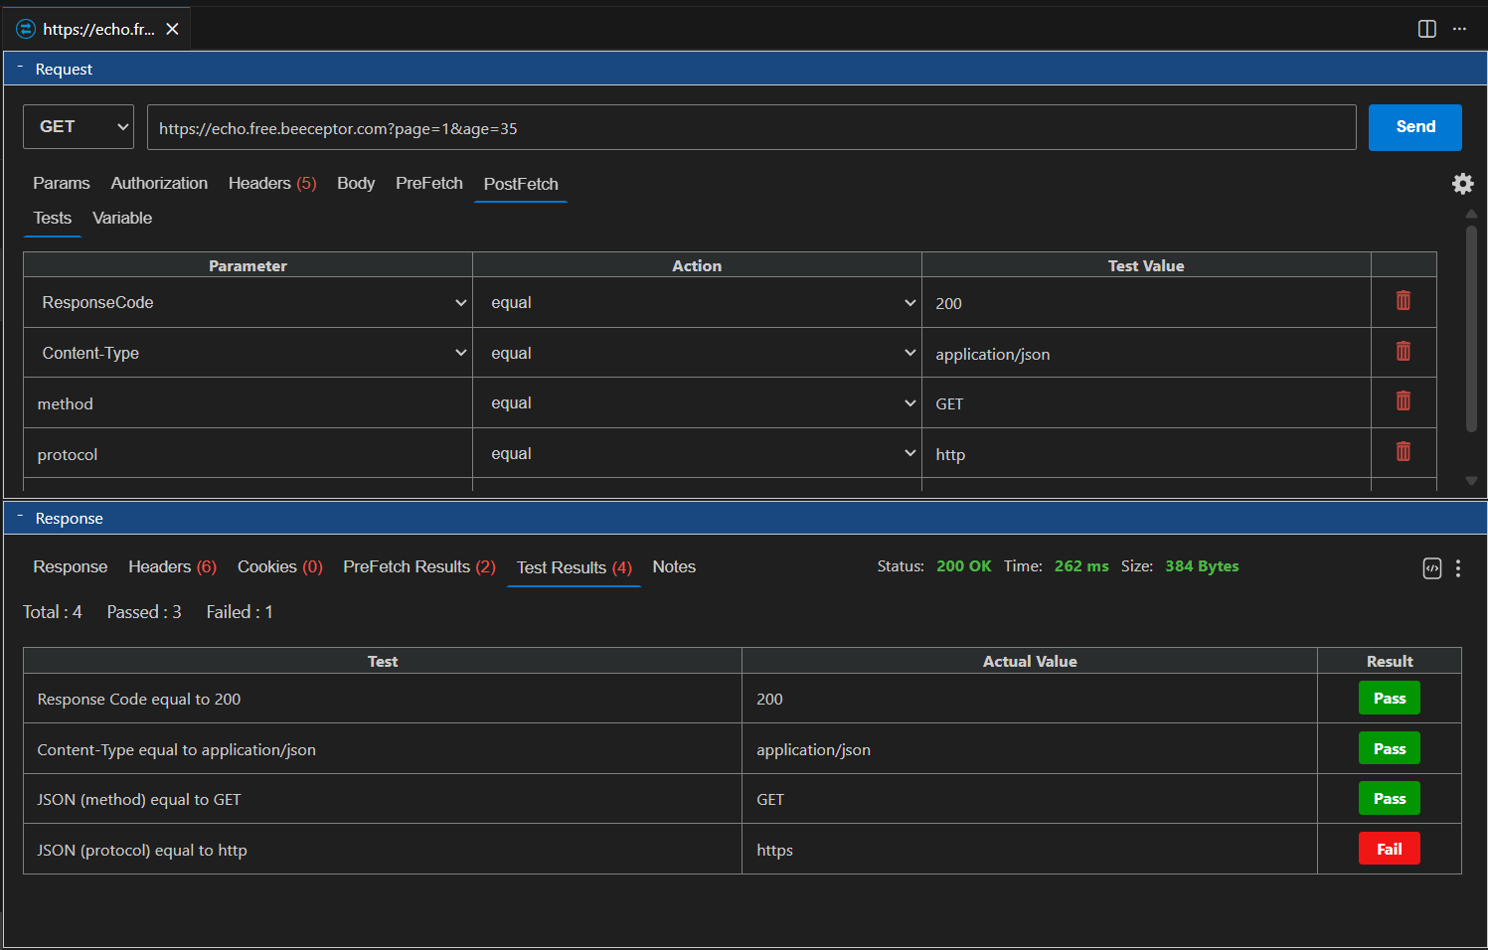Click the request URL field
The image size is (1488, 950).
tap(751, 127)
